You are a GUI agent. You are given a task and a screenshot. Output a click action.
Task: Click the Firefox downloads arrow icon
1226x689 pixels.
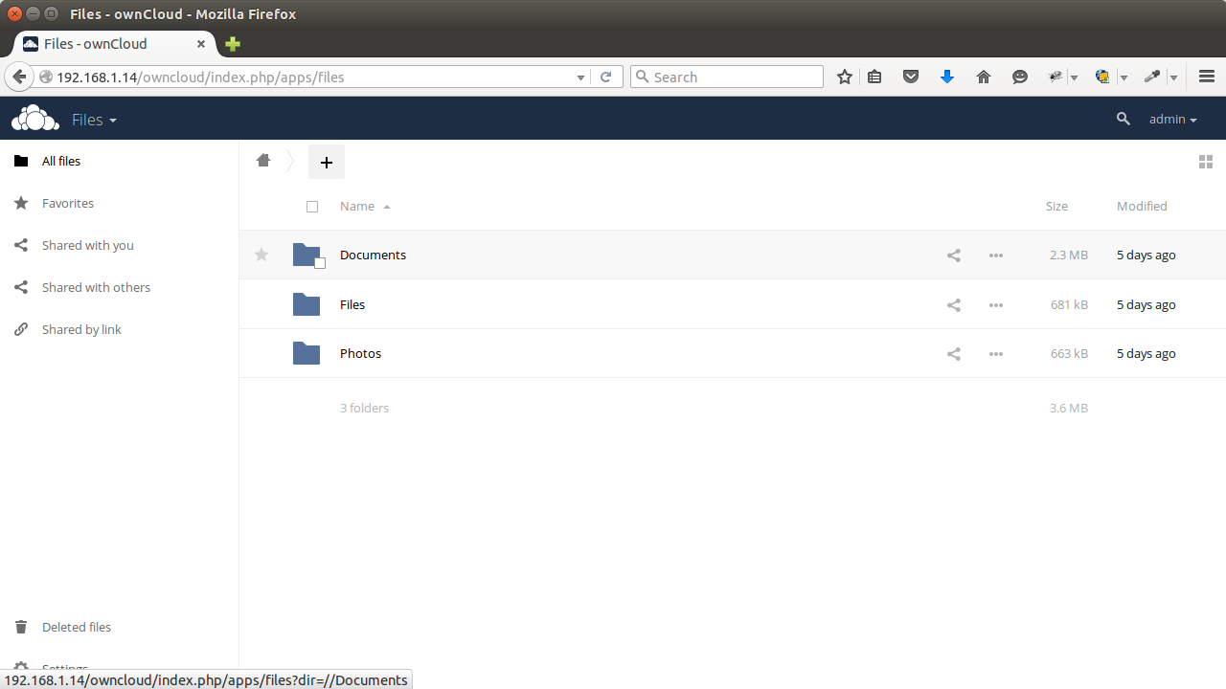click(947, 77)
